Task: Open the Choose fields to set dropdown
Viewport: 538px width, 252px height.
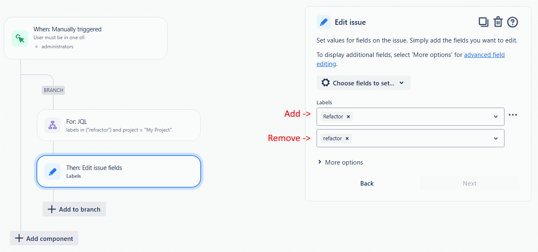Action: point(363,82)
